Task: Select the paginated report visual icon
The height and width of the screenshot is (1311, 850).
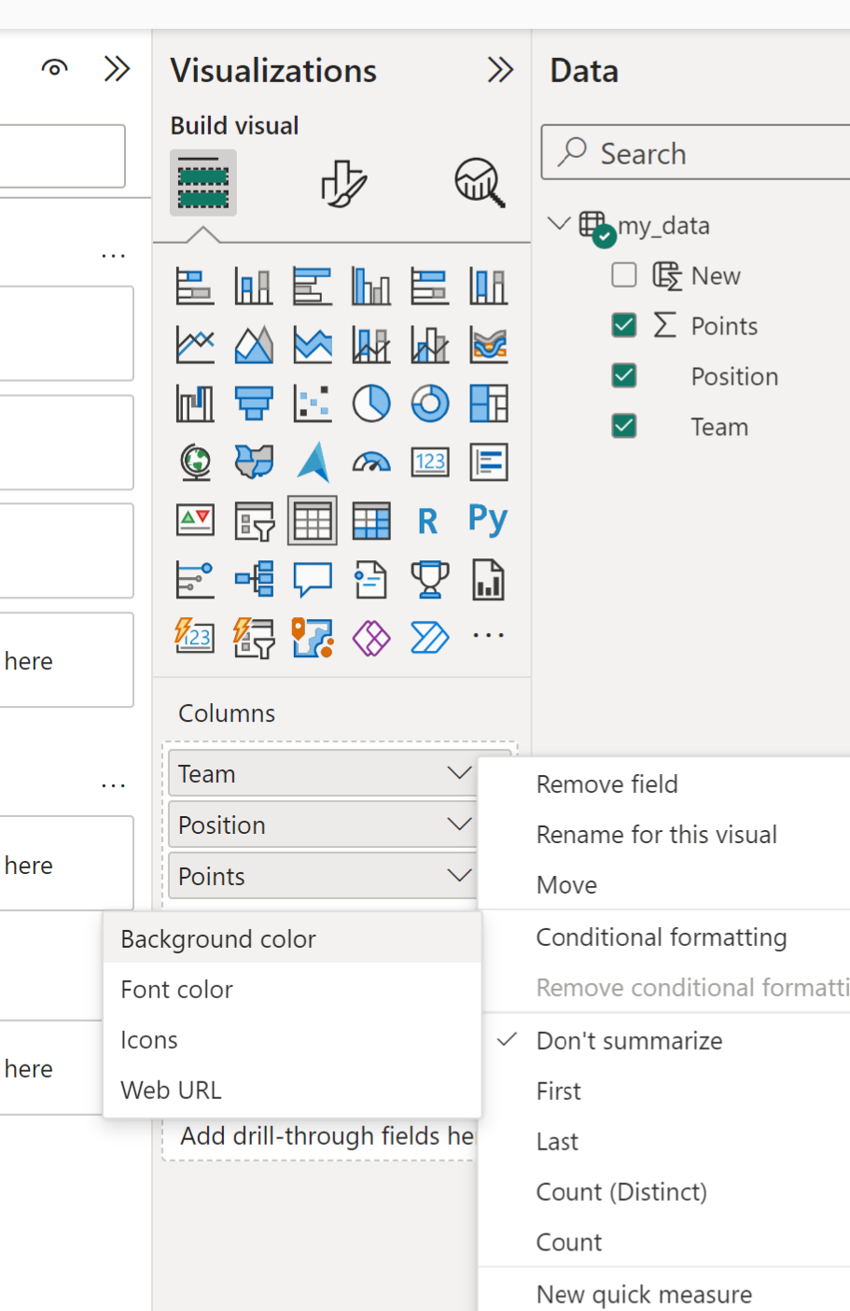Action: pos(489,579)
